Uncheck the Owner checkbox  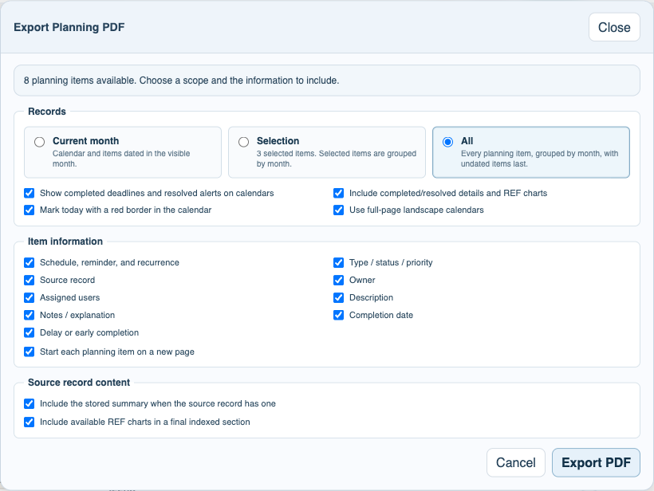point(339,280)
